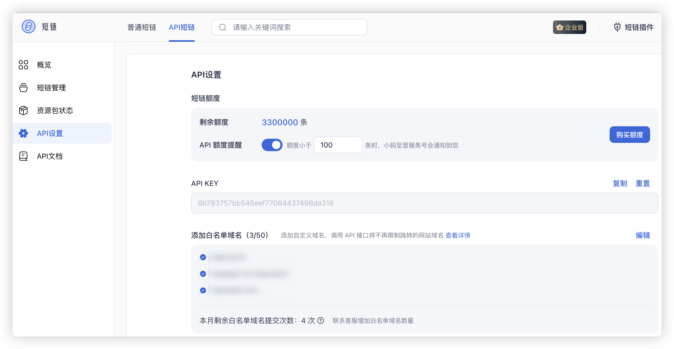Click the API KEY text field

click(x=424, y=203)
